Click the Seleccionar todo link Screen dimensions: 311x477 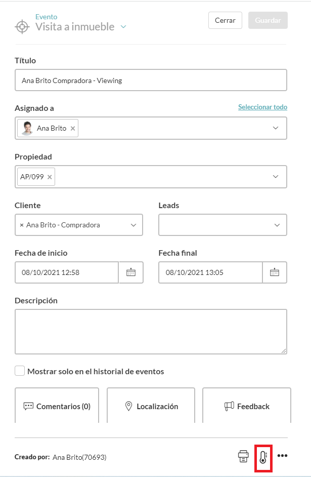(x=262, y=107)
